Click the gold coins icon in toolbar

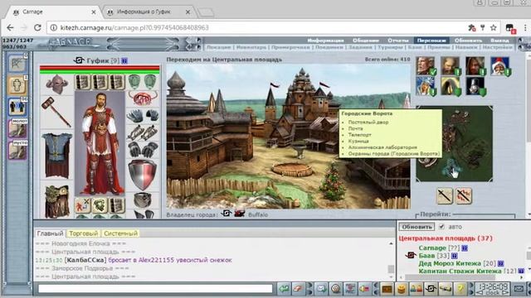coord(402,289)
